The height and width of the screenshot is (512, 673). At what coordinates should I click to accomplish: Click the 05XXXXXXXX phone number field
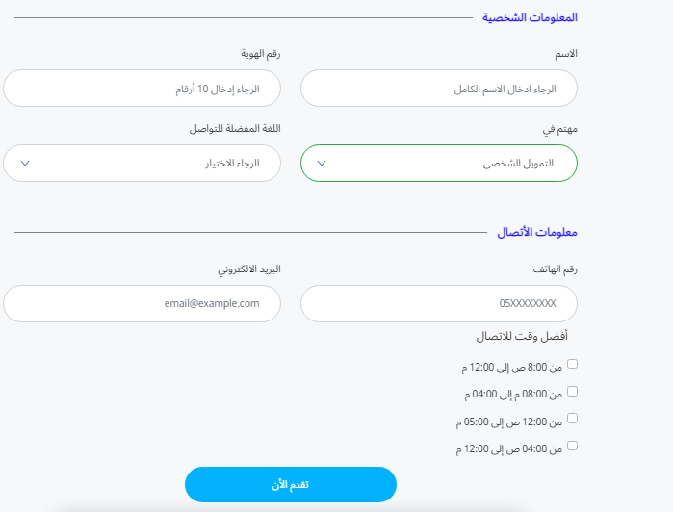coord(439,303)
